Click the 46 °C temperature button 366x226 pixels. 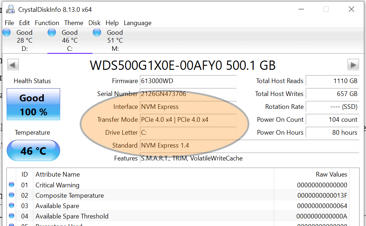[x=33, y=150]
